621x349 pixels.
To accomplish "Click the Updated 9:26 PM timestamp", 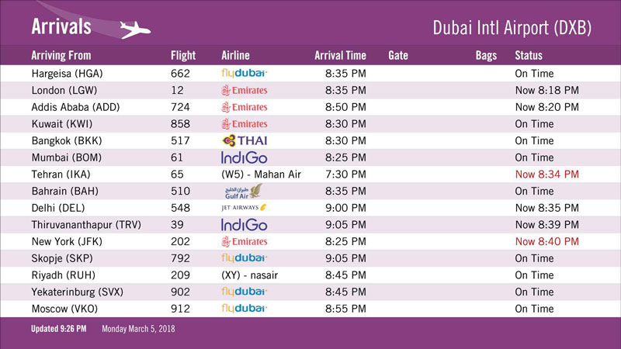I will [59, 329].
